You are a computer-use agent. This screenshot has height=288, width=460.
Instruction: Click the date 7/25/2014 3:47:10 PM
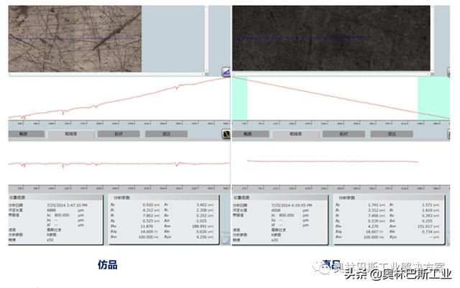tap(67, 205)
